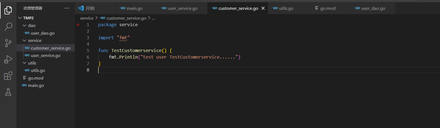Image resolution: width=440 pixels, height=128 pixels.
Task: Open Explorer's more actions ellipsis menu
Action: pos(67,8)
